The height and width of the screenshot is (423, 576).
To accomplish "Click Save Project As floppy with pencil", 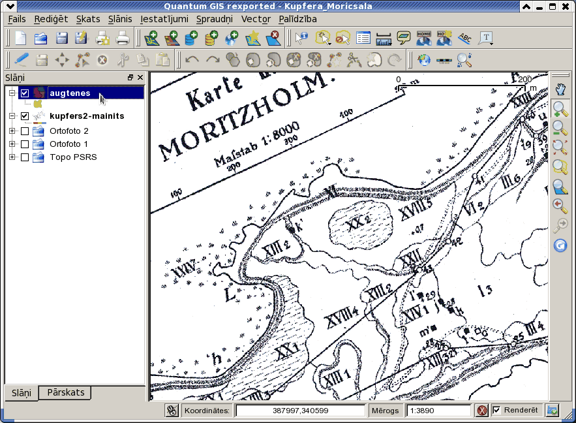I will tap(81, 39).
